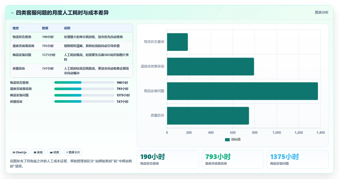Click the 800 tick on the chart axis

click(255, 133)
